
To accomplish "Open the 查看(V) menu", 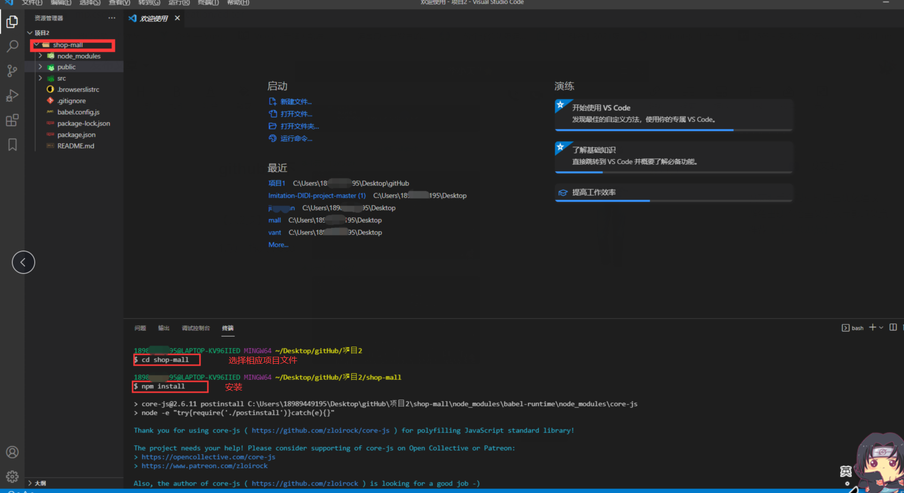I will point(119,3).
